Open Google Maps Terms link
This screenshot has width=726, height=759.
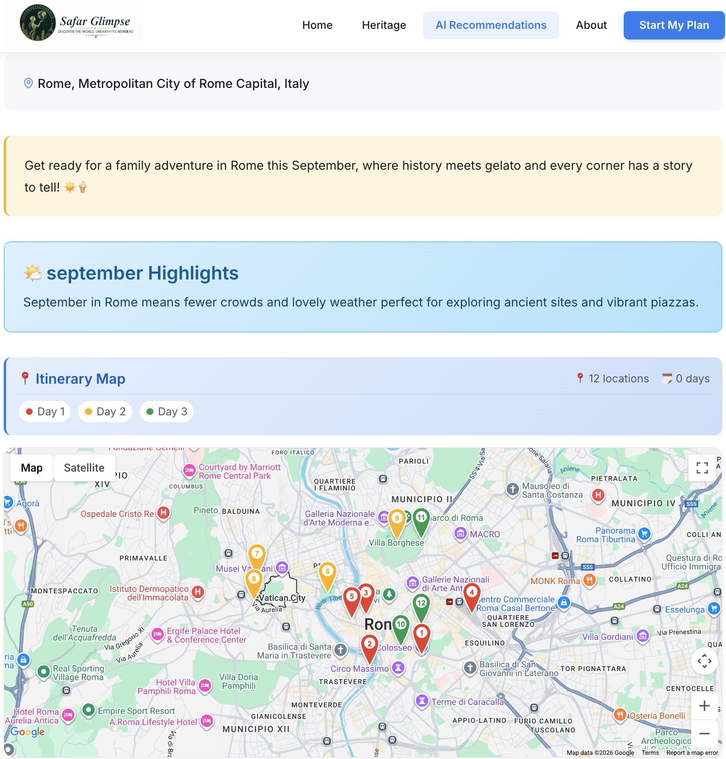(x=650, y=752)
